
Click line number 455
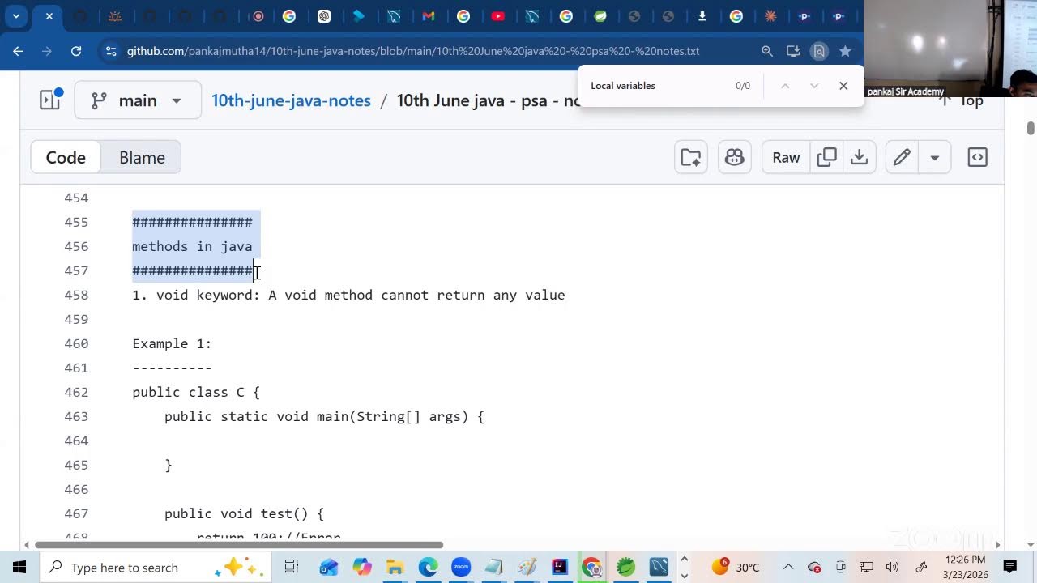76,222
